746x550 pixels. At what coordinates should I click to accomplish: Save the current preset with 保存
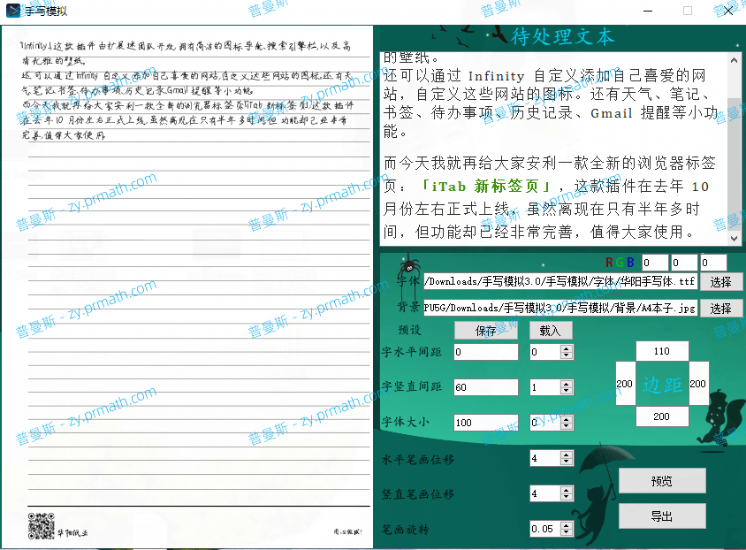(485, 330)
